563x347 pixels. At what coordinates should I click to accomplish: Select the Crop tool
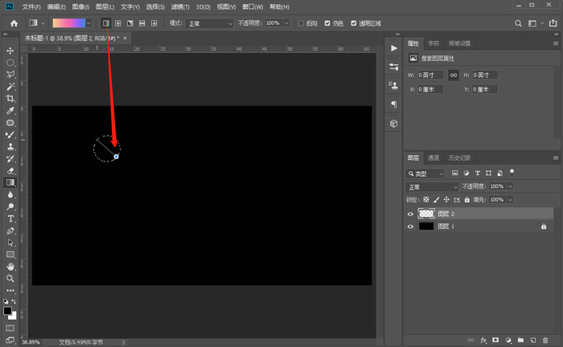[x=10, y=98]
